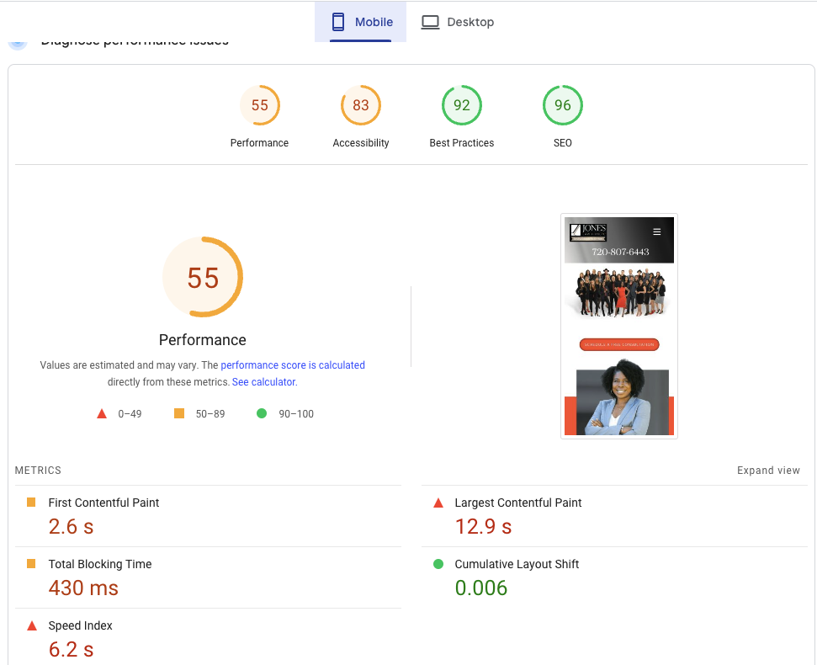The width and height of the screenshot is (817, 665).
Task: Click the First Contentful Paint metric label
Action: tap(103, 503)
